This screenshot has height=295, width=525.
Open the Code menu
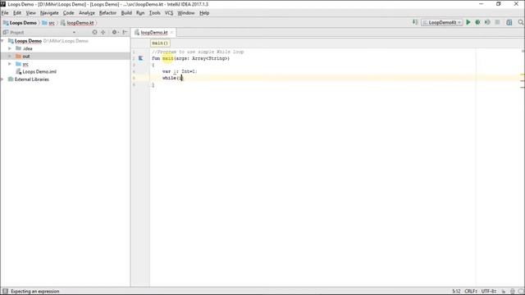[68, 13]
